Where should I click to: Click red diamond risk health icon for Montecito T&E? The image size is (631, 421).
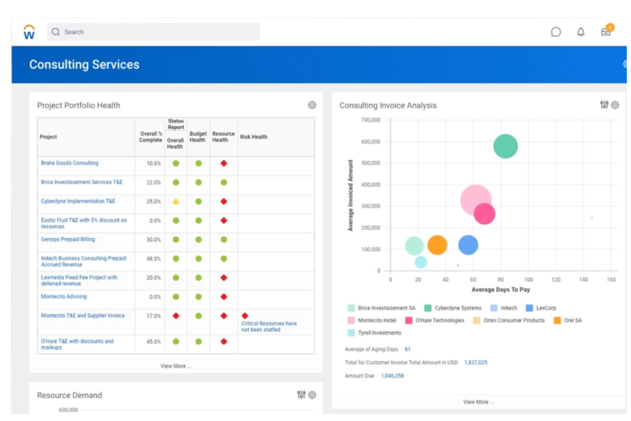[x=245, y=316]
